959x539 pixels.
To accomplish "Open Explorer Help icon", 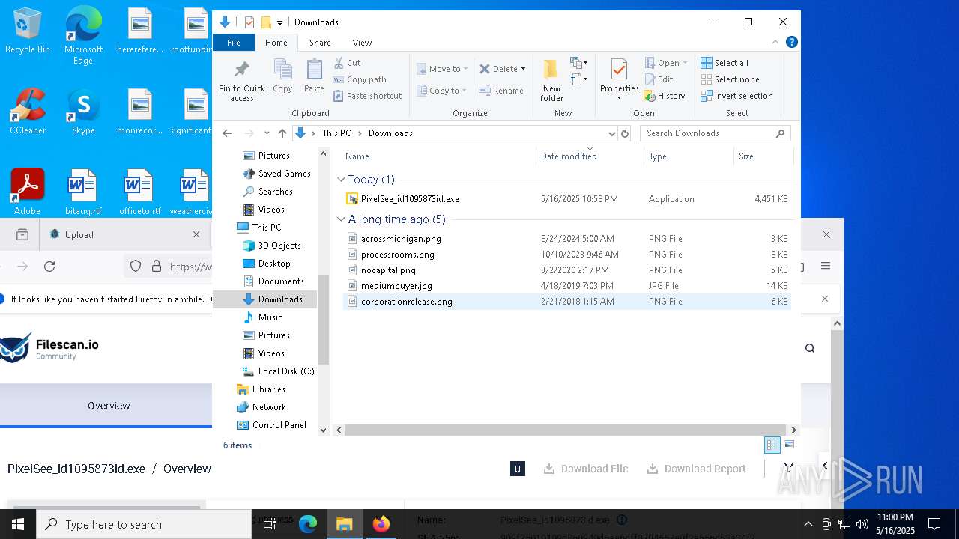I will tap(791, 42).
